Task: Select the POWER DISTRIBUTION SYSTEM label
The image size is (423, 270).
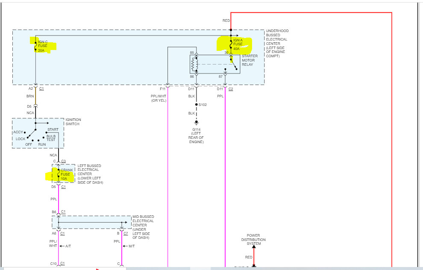Action: [253, 240]
